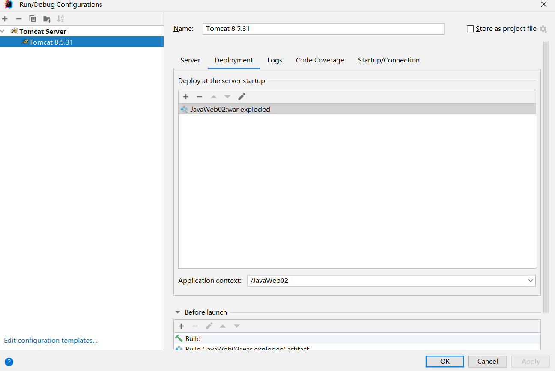This screenshot has height=371, width=555.
Task: Enable Store as project file
Action: tap(470, 29)
